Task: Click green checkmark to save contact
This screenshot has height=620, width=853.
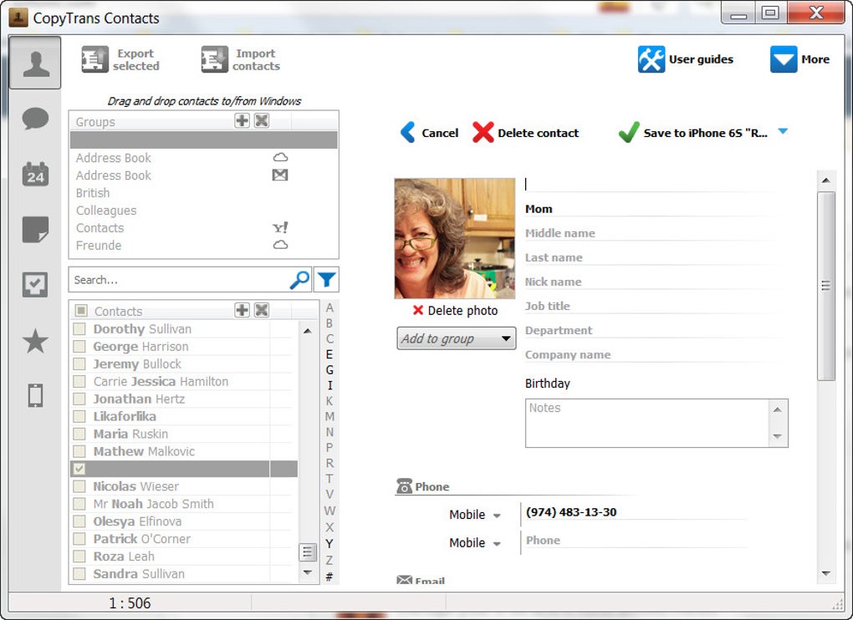Action: coord(629,132)
